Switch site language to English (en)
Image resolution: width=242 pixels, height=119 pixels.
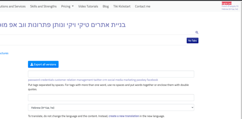point(227,3)
